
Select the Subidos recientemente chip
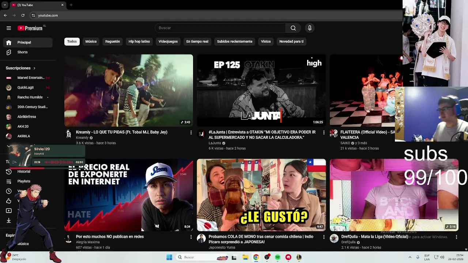pyautogui.click(x=235, y=42)
